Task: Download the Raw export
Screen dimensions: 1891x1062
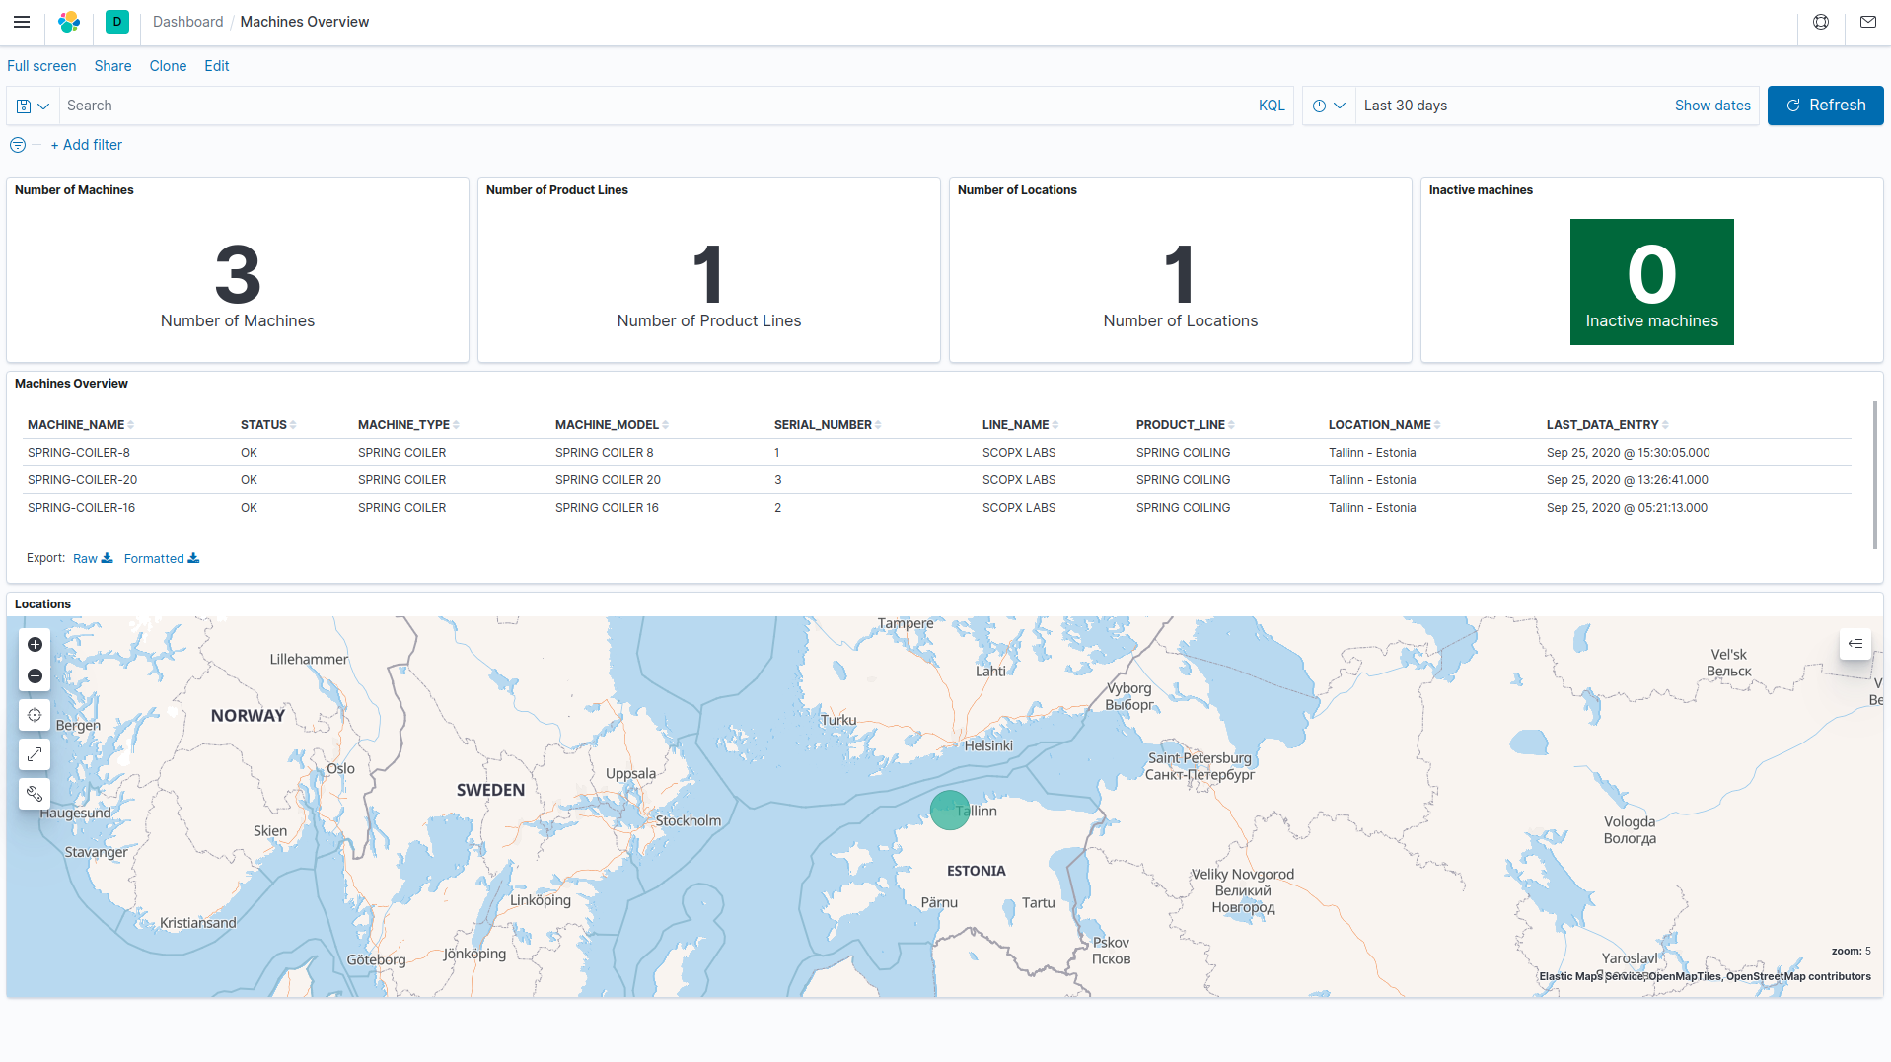Action: [x=93, y=558]
